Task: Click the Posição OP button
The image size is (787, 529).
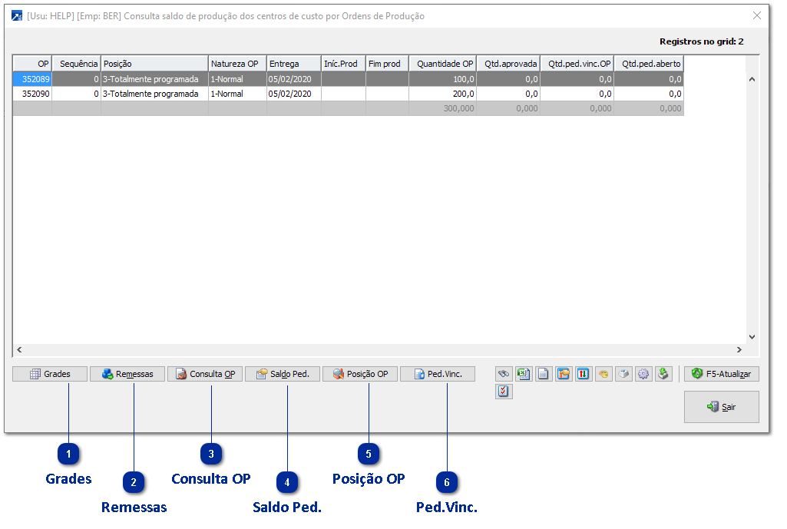Action: [x=360, y=374]
